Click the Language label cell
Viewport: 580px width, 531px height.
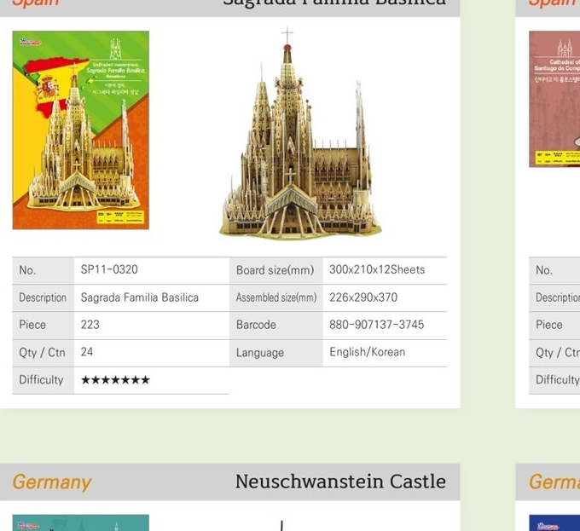pos(276,353)
